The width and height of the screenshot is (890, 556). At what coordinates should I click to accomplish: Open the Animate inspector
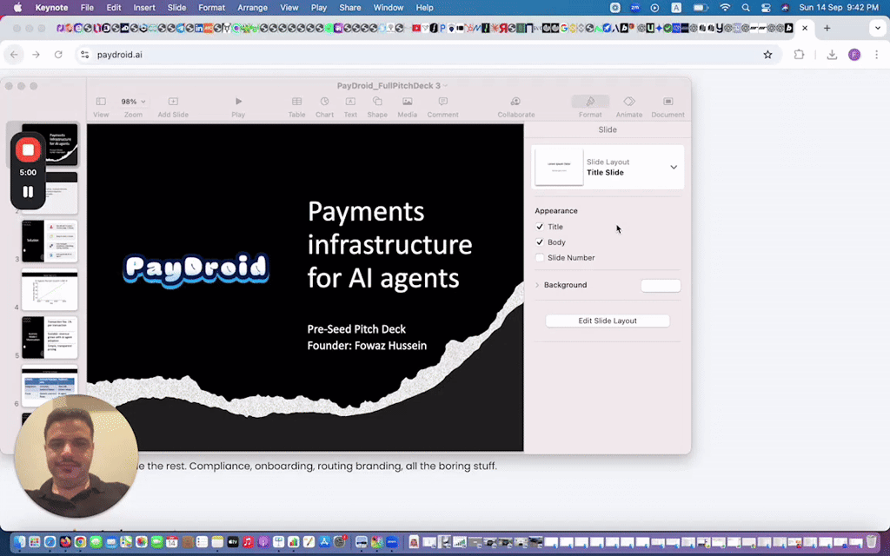click(629, 107)
